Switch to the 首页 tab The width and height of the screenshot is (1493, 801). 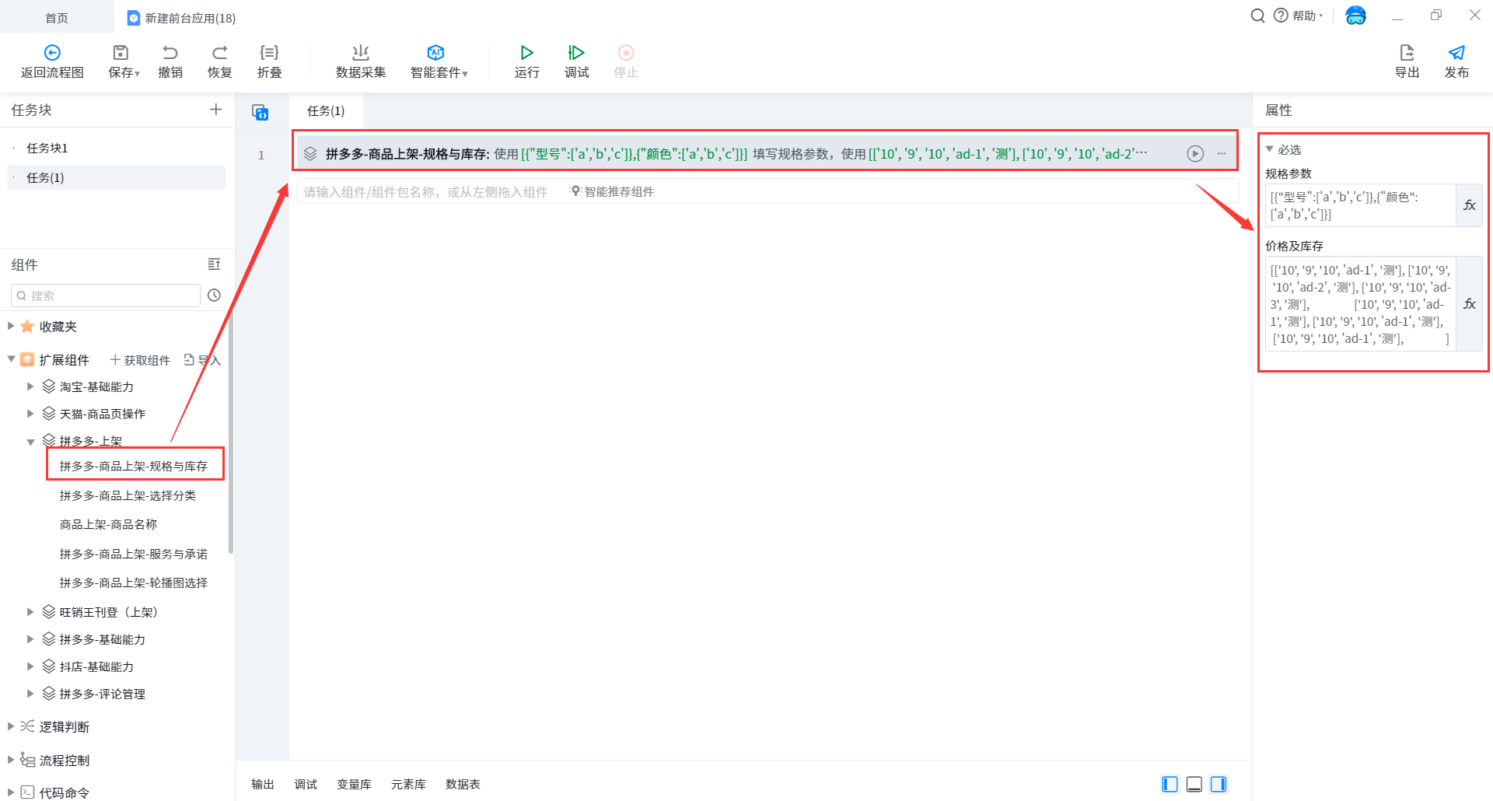point(57,17)
